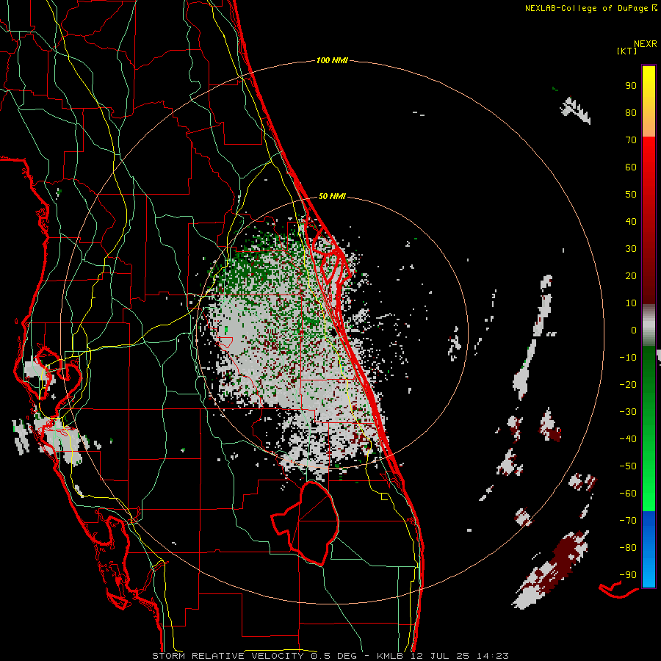Click the 0 value on the velocity scale
The image size is (661, 661).
tap(634, 330)
